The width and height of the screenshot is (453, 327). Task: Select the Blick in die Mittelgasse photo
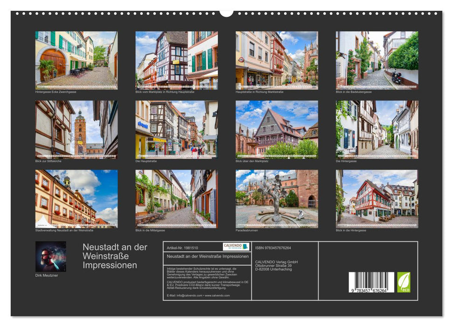coord(176,199)
